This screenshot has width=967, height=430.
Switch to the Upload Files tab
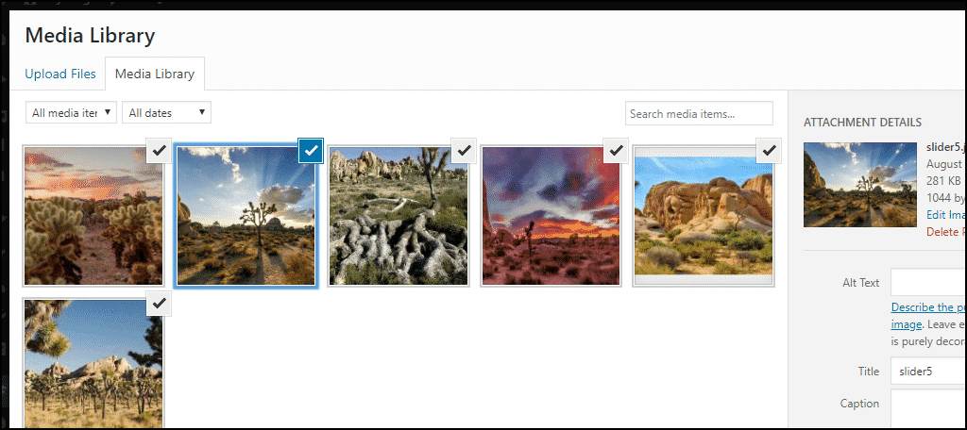(60, 74)
